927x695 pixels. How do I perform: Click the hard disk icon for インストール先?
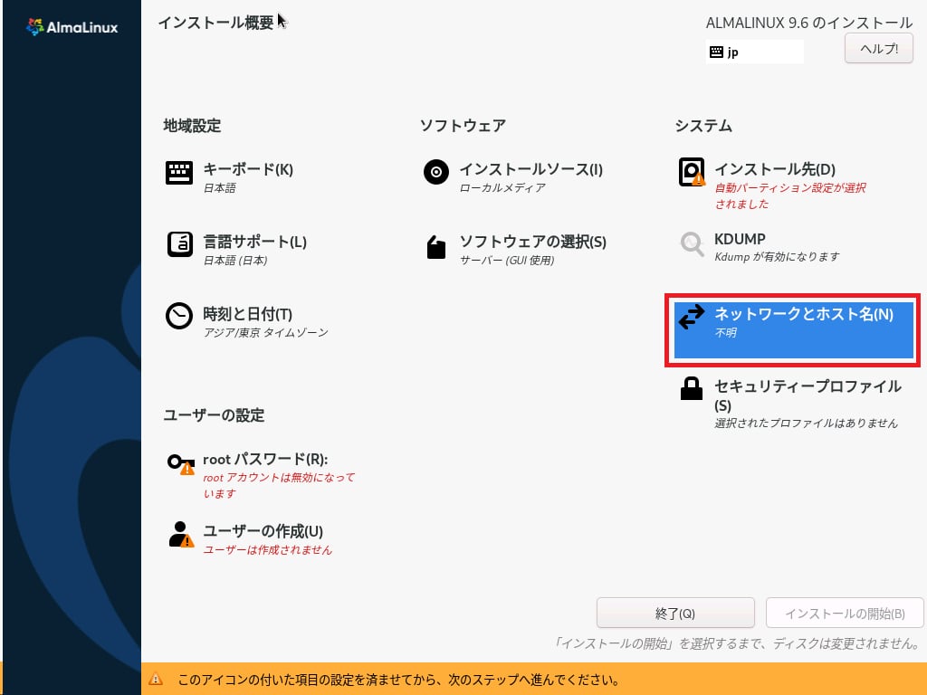click(x=692, y=172)
